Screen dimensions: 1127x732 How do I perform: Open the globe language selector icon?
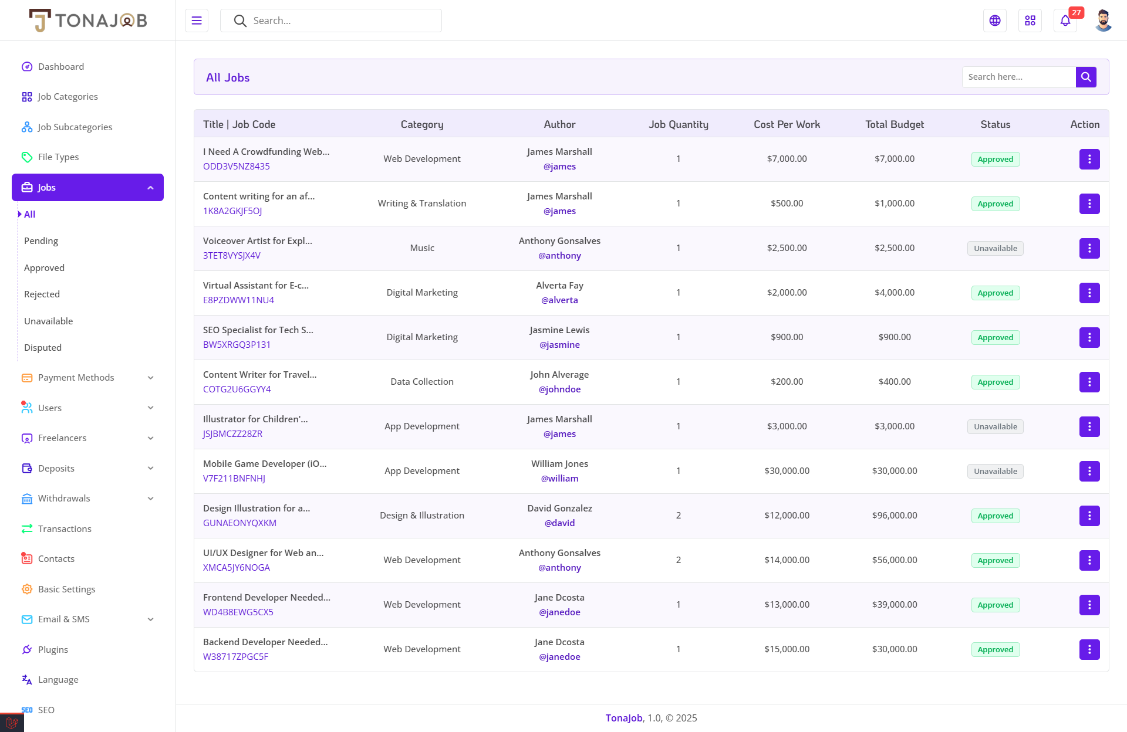coord(995,21)
